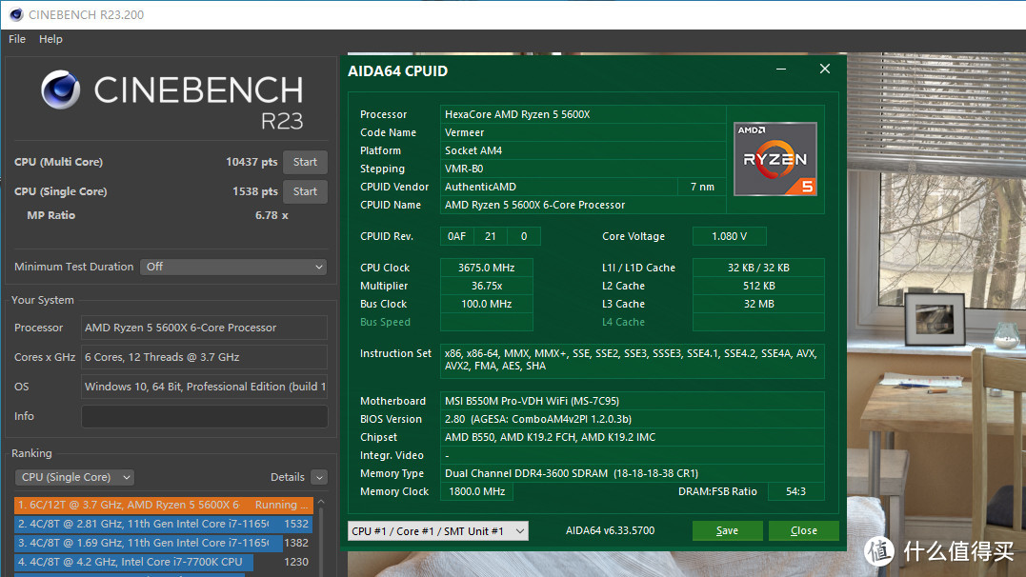The width and height of the screenshot is (1026, 577).
Task: Click the Save button in AIDA64
Action: (x=727, y=530)
